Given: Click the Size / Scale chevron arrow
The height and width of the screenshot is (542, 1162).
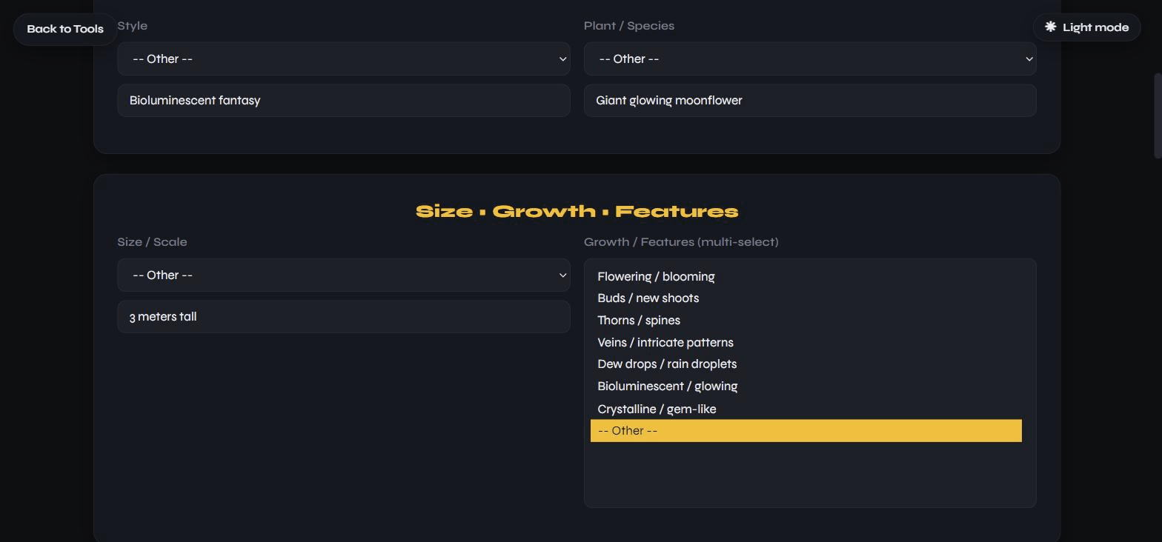Looking at the screenshot, I should tap(562, 275).
